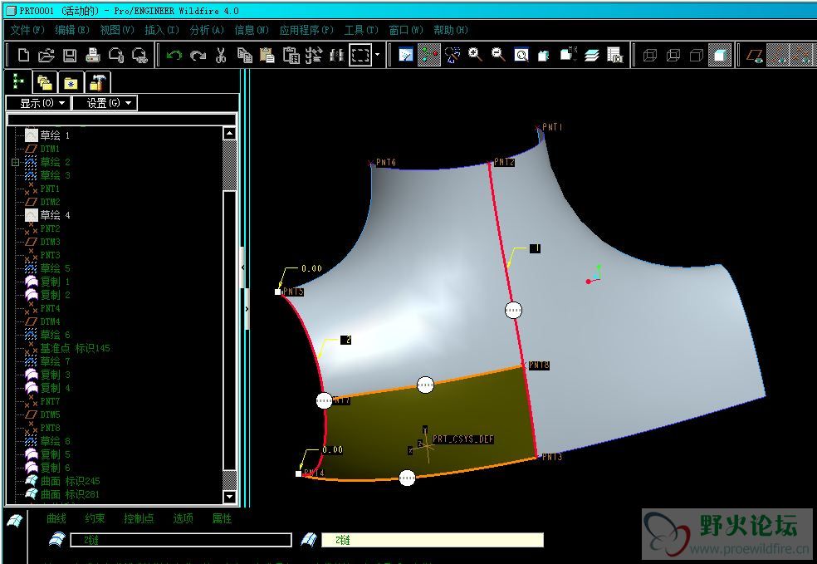Click the first direction 2链 collector field
This screenshot has height=564, width=817.
[181, 540]
